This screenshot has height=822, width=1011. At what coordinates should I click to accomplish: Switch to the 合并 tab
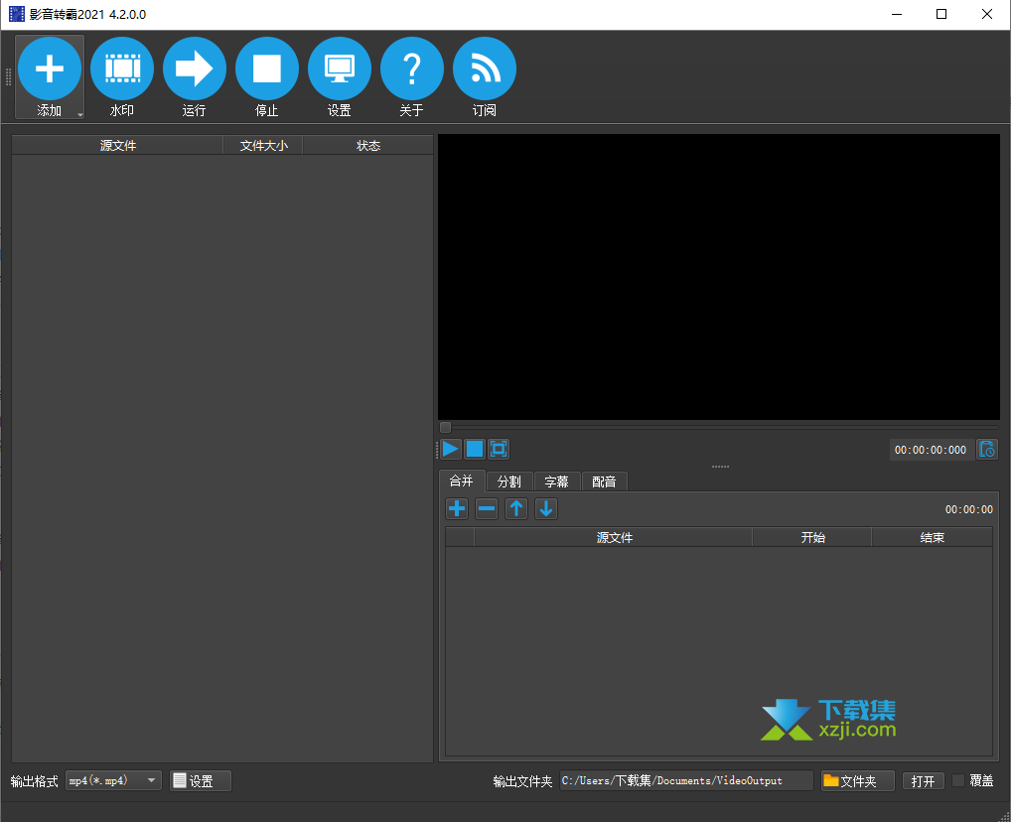pos(462,480)
